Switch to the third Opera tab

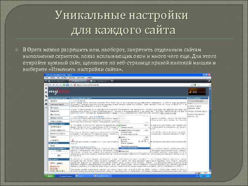point(100,81)
